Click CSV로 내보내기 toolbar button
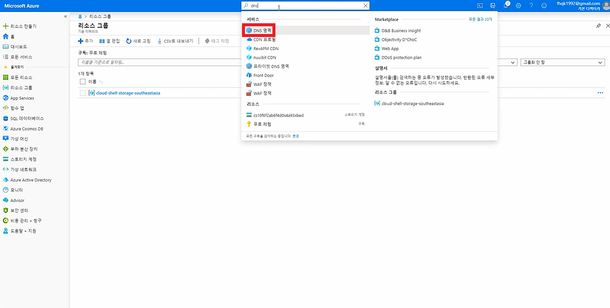Screen dimensions: 610x308 [175, 41]
